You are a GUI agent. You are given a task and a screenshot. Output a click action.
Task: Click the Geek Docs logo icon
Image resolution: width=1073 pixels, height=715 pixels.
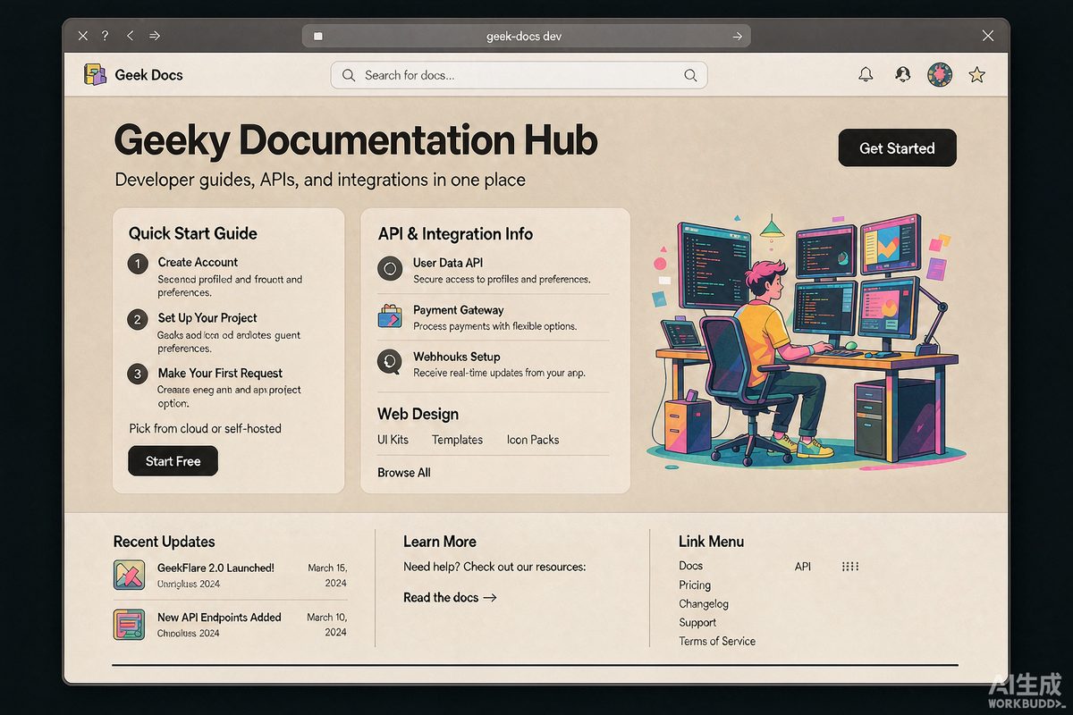(95, 75)
